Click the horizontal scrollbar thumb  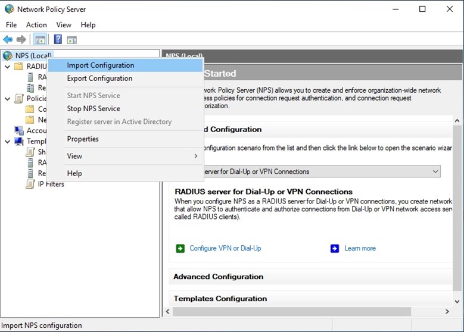[292, 311]
